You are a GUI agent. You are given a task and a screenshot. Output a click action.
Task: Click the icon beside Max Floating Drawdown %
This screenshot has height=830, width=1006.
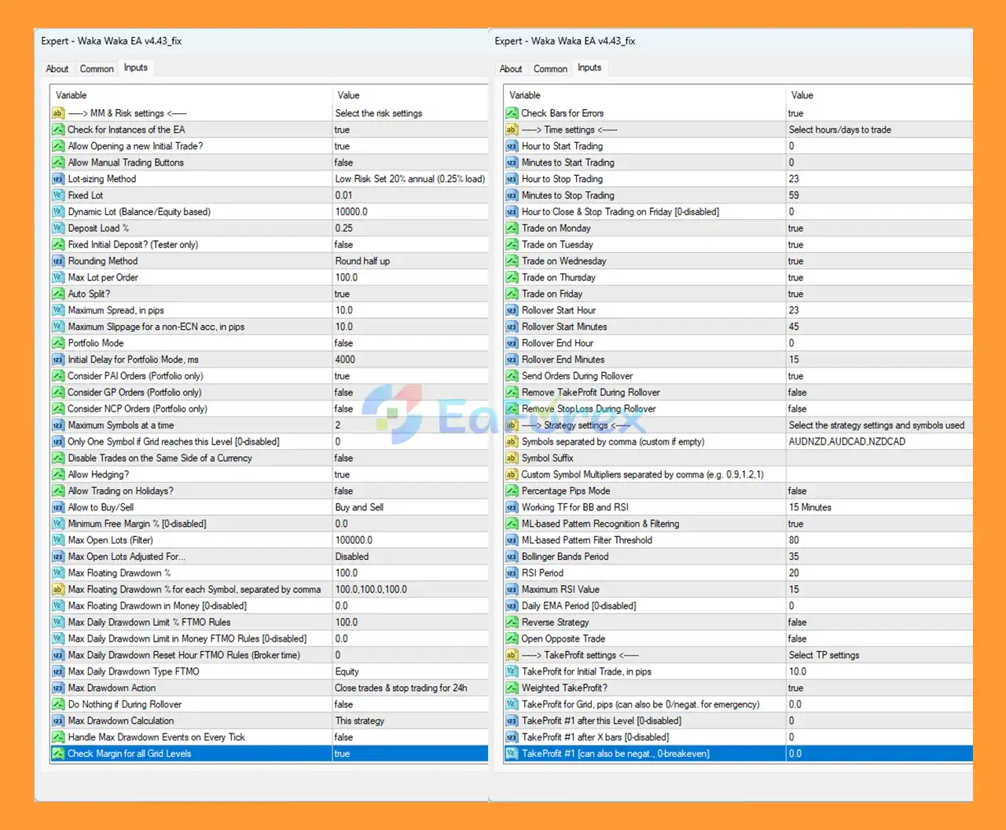[x=58, y=573]
